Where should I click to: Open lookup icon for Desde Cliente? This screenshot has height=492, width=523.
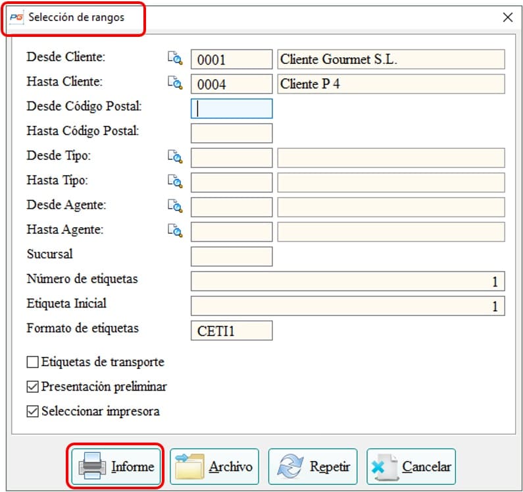point(175,58)
